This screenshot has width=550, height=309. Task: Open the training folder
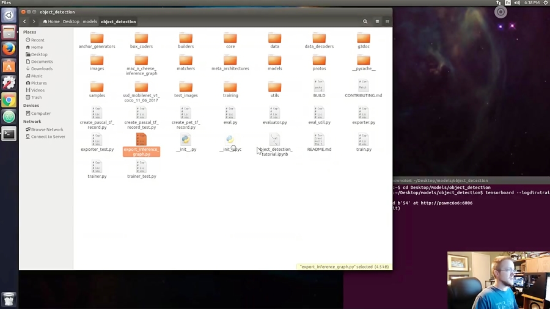pyautogui.click(x=230, y=89)
